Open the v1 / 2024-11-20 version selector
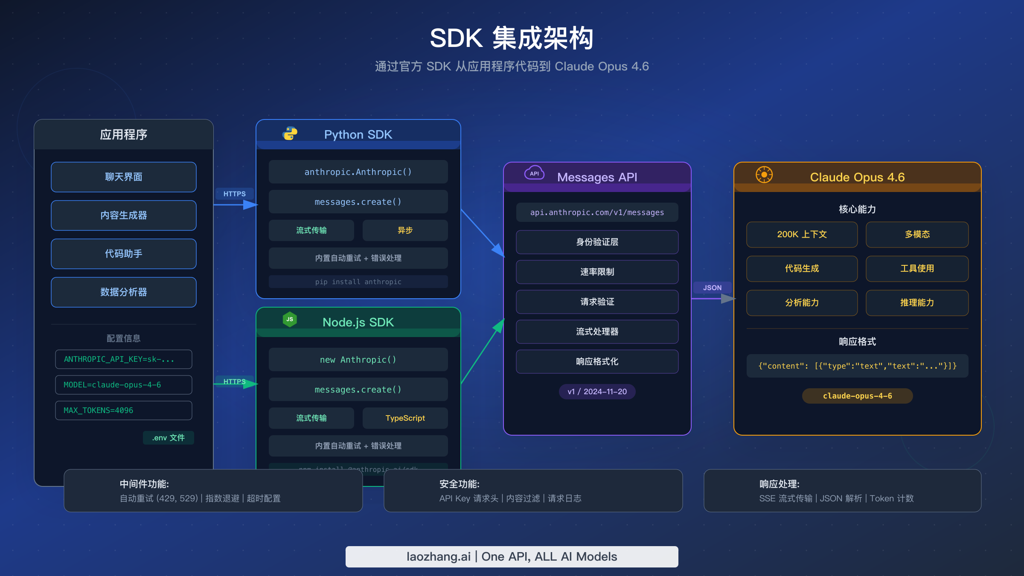 (x=596, y=391)
